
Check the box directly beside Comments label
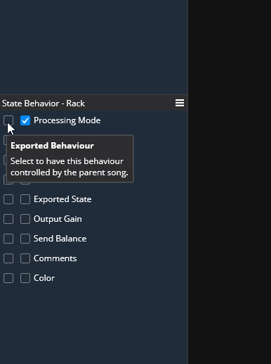point(25,258)
